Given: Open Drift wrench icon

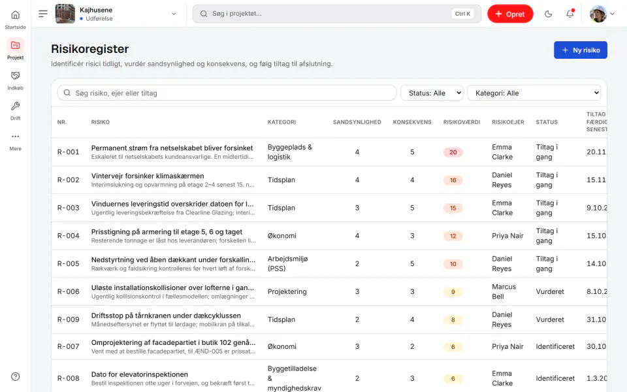Looking at the screenshot, I should (x=15, y=106).
